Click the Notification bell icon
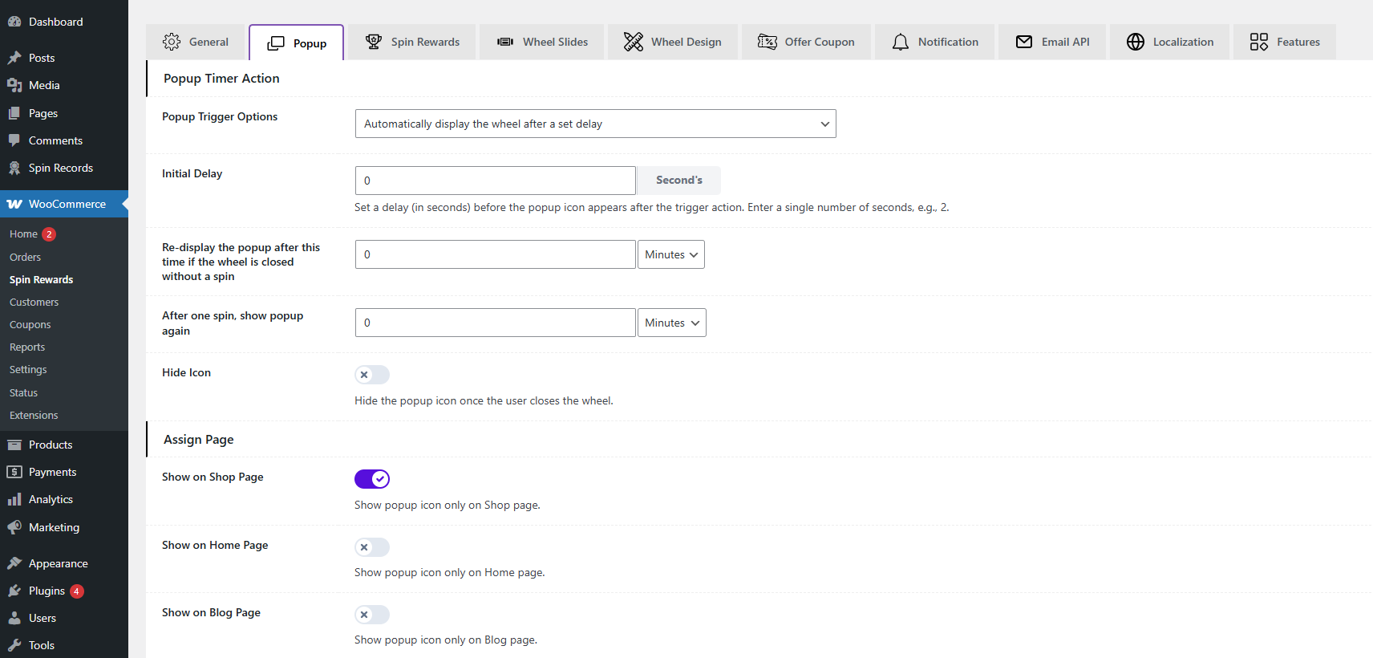The image size is (1373, 658). click(900, 42)
